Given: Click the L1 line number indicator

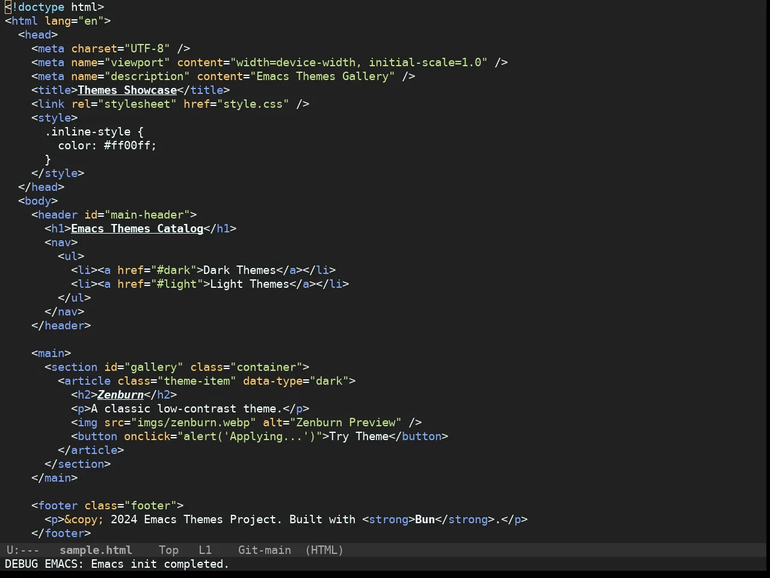Looking at the screenshot, I should 205,550.
